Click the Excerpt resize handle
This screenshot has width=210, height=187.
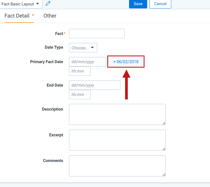pos(164,149)
